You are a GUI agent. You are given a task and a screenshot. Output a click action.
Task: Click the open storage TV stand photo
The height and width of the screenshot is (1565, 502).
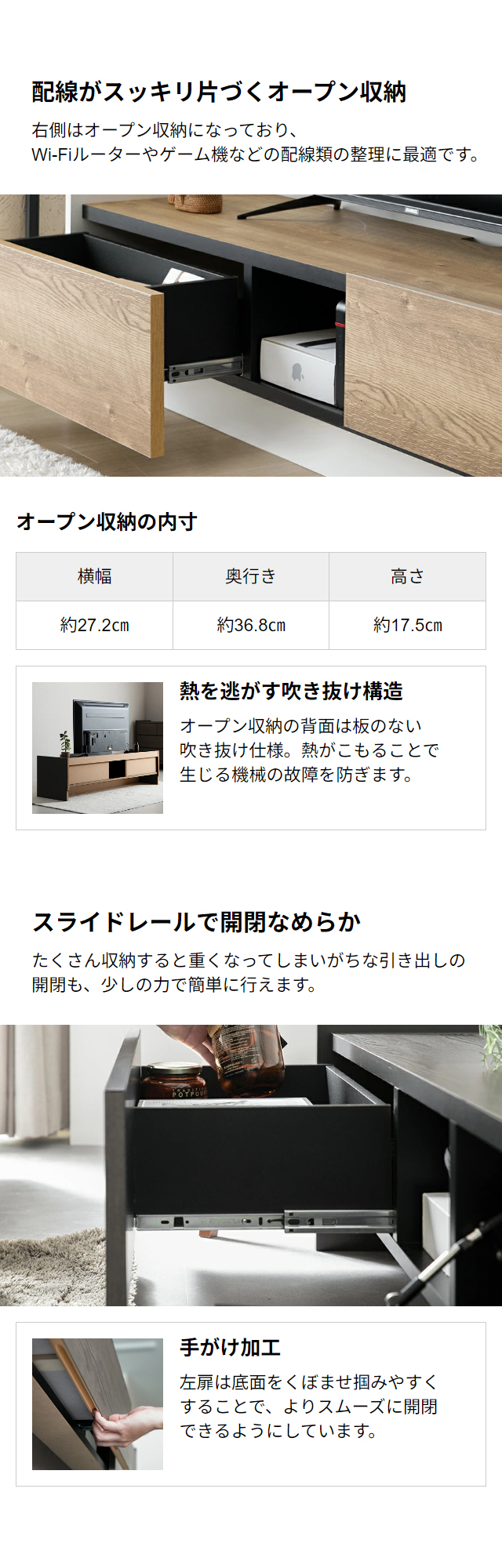(251, 335)
